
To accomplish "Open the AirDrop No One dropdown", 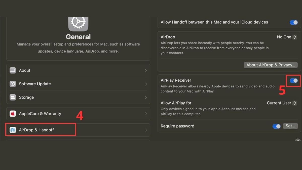I will point(287,37).
